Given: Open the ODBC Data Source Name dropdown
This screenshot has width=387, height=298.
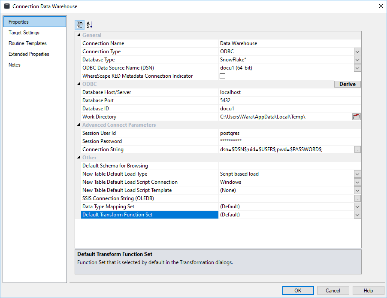Looking at the screenshot, I should click(x=357, y=68).
